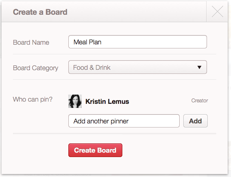Click the Creator label
The width and height of the screenshot is (231, 177).
tap(200, 101)
